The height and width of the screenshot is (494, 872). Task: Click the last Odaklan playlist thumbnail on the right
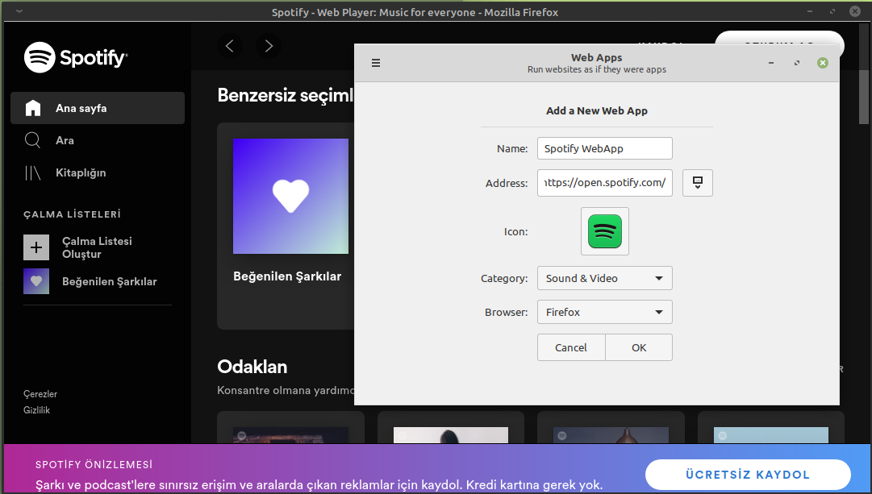(x=771, y=434)
